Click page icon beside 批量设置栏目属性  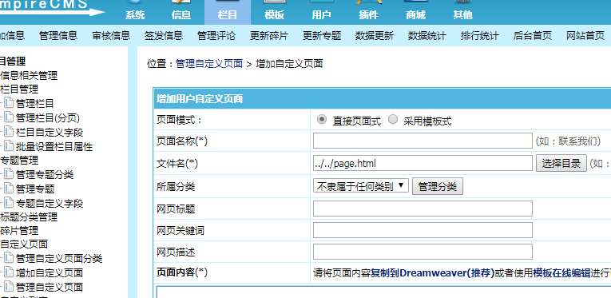pos(9,146)
